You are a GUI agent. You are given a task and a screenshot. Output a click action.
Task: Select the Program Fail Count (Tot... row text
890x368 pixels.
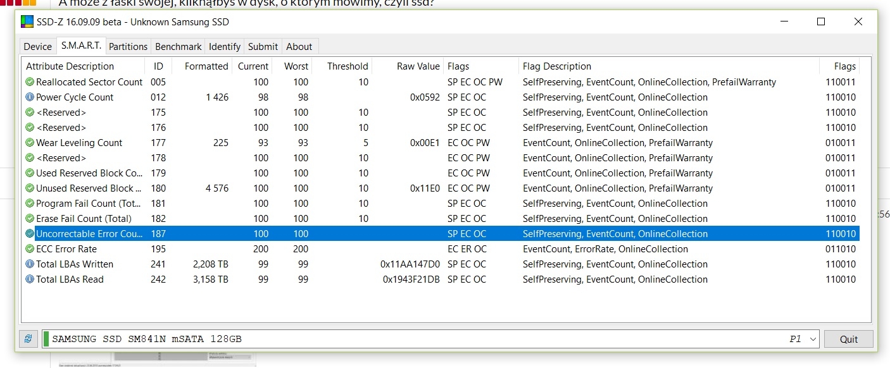pos(89,204)
